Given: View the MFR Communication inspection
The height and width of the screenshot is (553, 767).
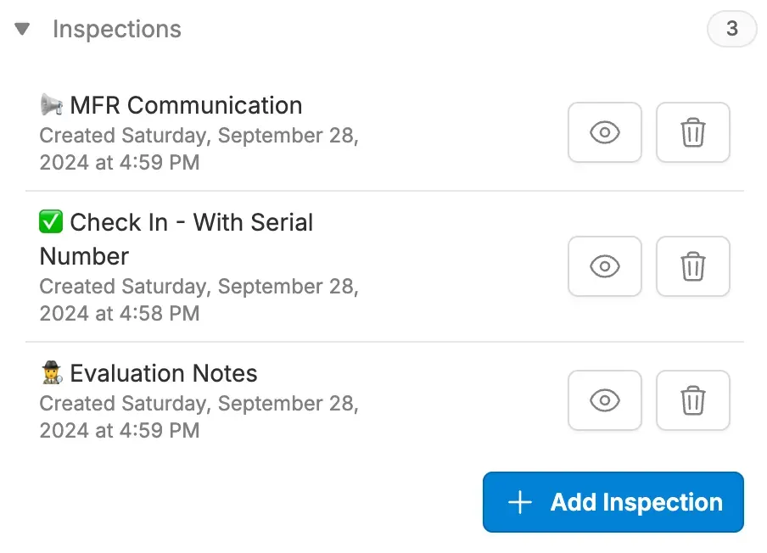Looking at the screenshot, I should (605, 132).
